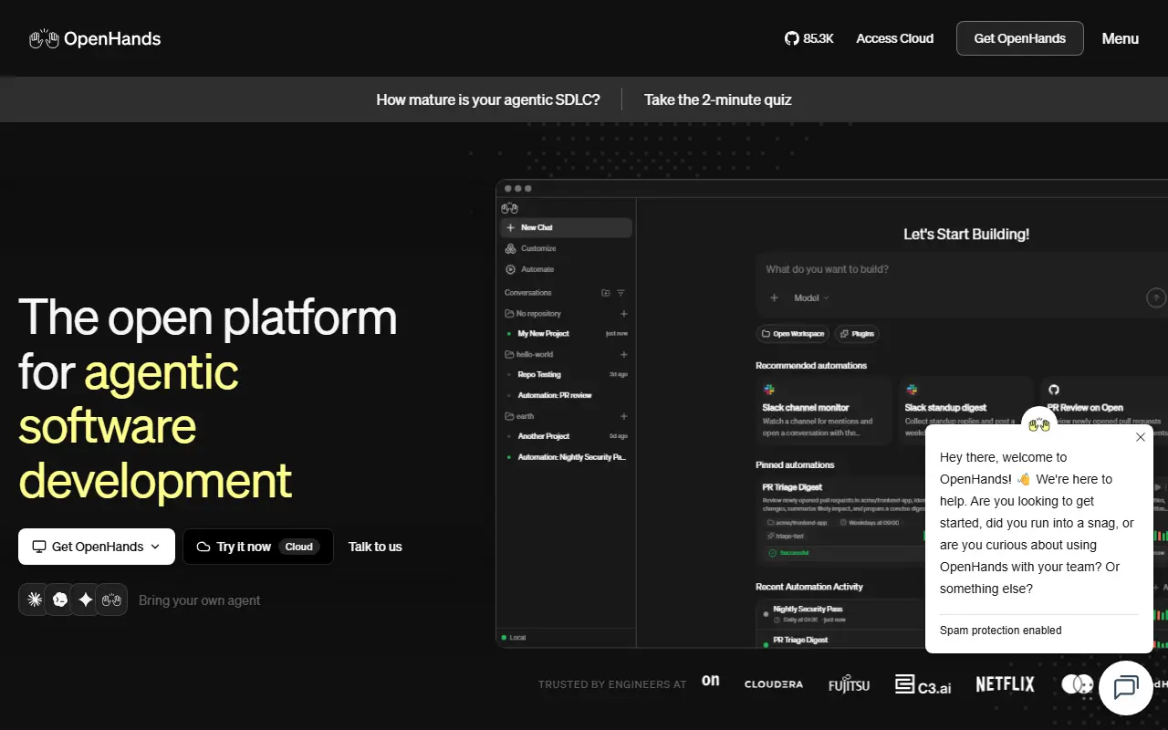
Task: Open the Automation: Nightly Security conversation
Action: 566,457
